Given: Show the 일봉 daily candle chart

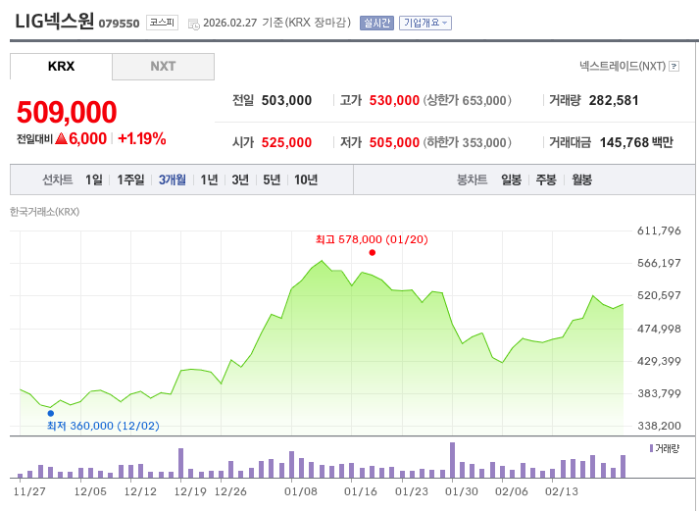Looking at the screenshot, I should (x=512, y=179).
